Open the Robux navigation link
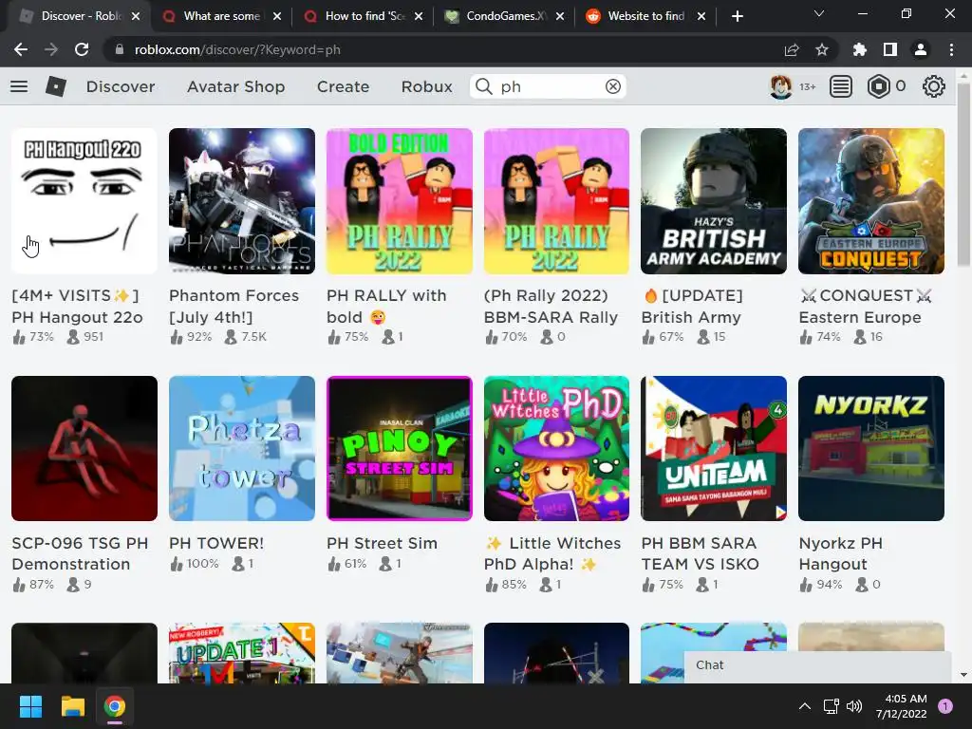The width and height of the screenshot is (972, 729). tap(426, 86)
